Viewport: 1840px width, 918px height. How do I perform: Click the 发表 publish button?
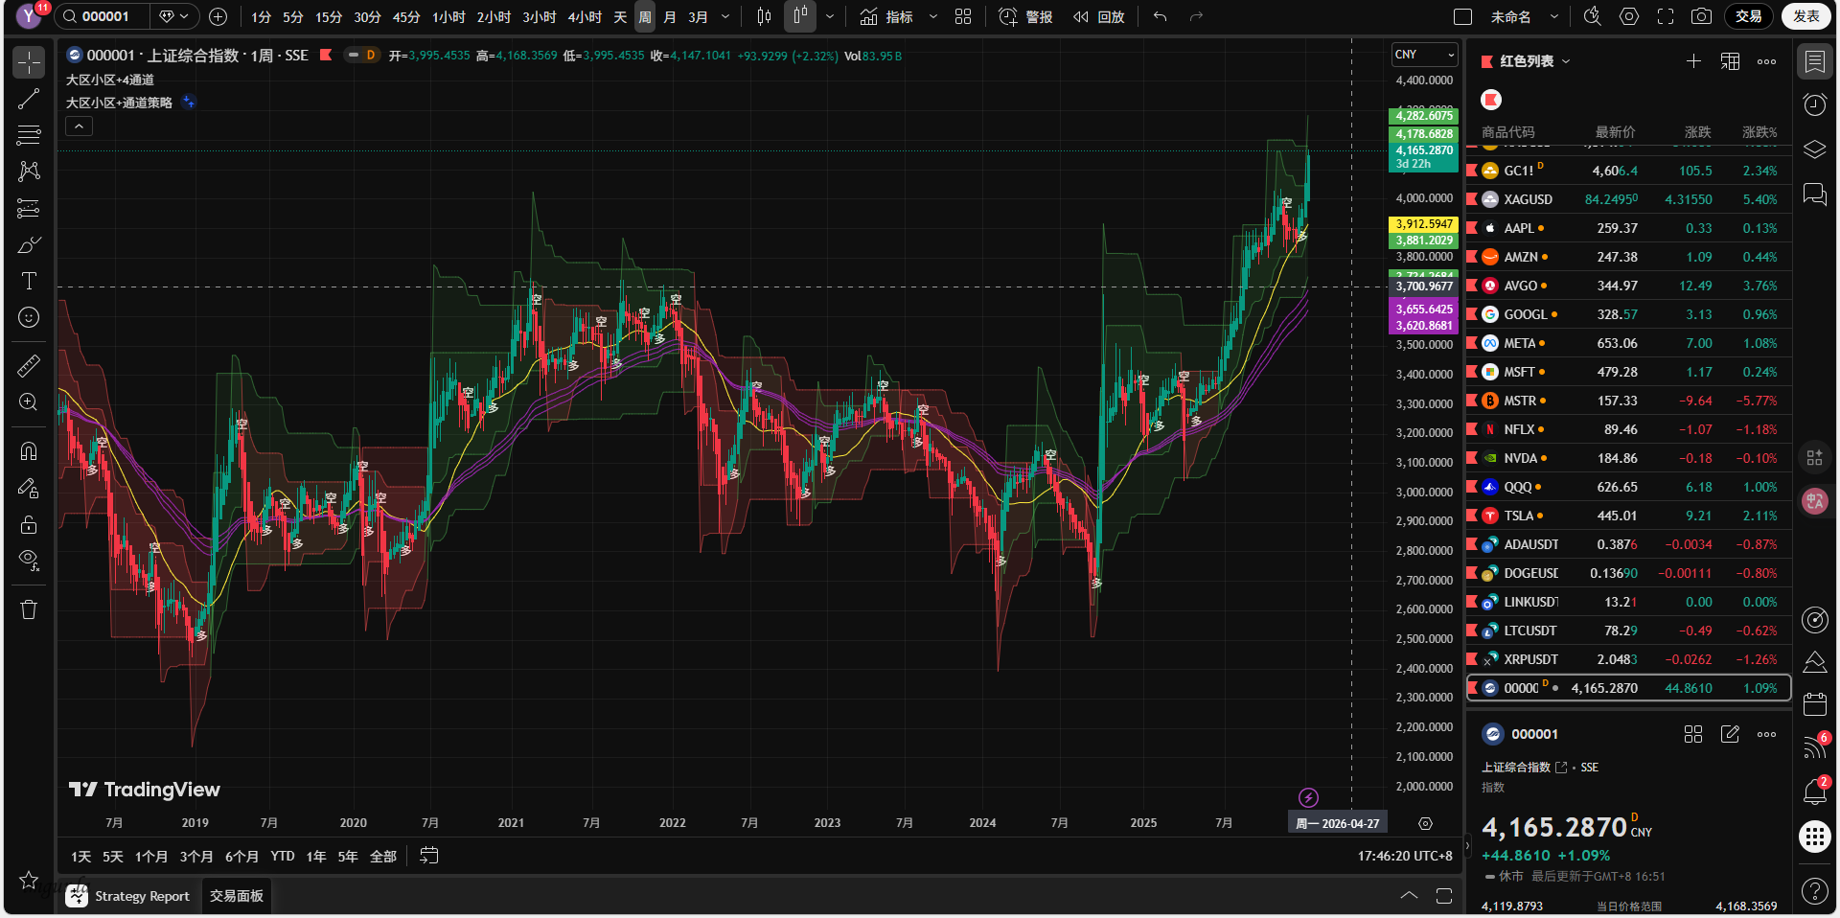[x=1805, y=16]
